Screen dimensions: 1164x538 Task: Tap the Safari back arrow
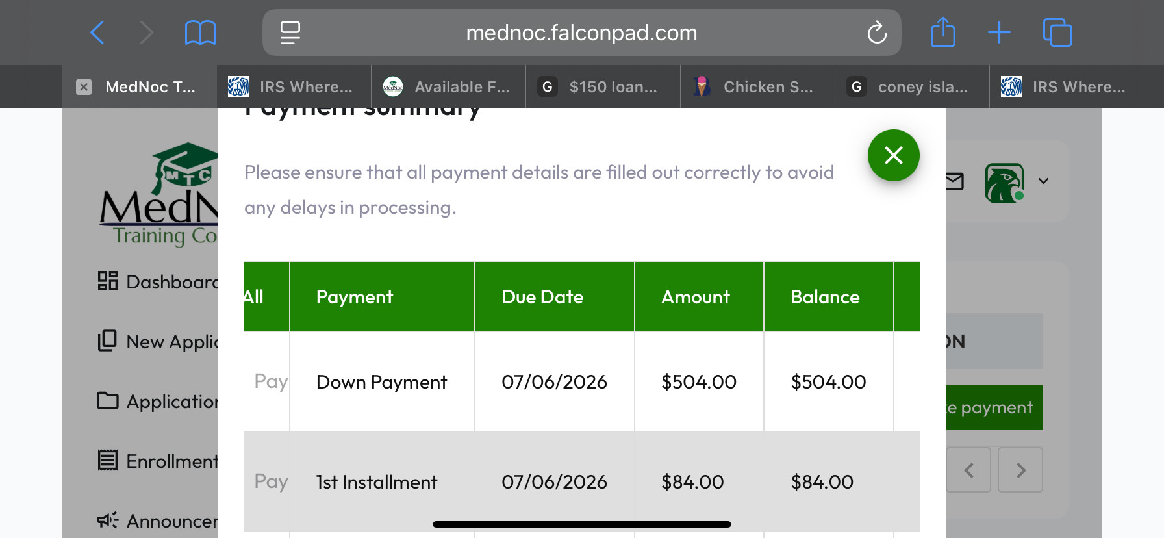click(x=97, y=32)
